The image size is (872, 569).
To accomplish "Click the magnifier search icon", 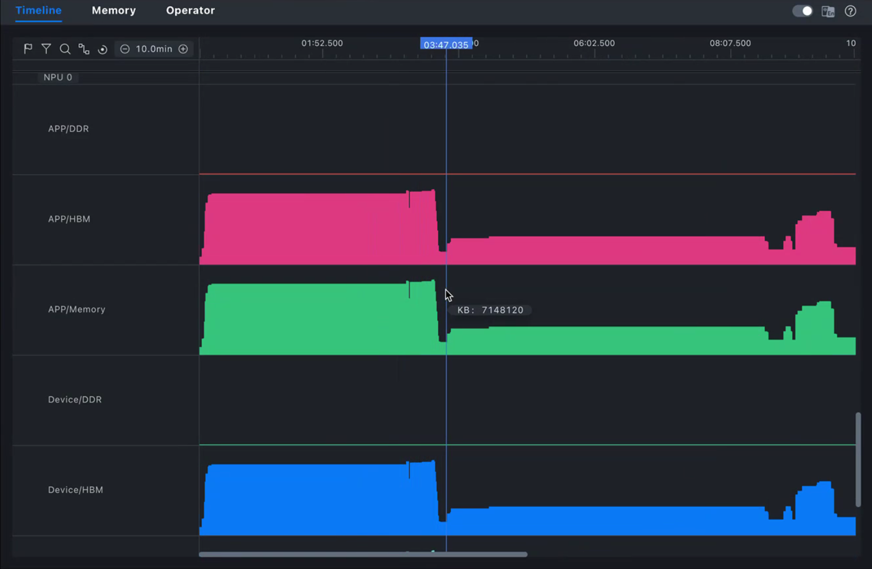I will coord(65,49).
